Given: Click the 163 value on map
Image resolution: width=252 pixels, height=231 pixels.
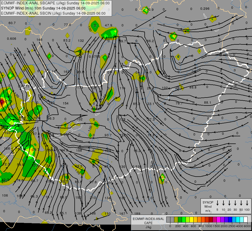Looking at the screenshot, I should click(66, 72).
